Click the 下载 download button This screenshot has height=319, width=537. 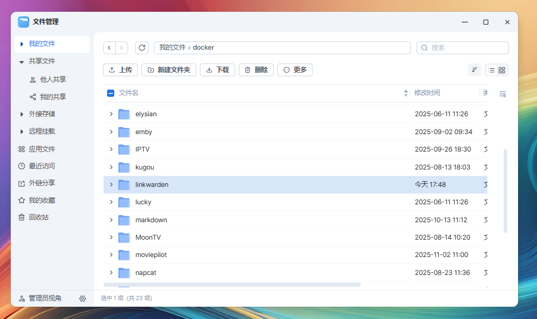(217, 70)
